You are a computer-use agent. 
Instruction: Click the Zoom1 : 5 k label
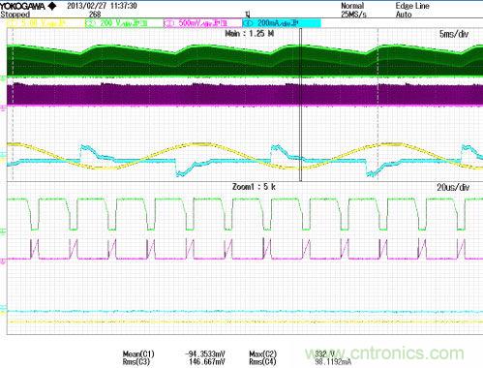point(254,187)
